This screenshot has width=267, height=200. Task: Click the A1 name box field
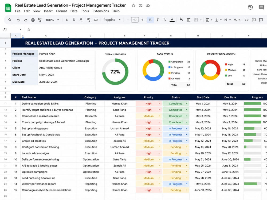[x=13, y=29]
